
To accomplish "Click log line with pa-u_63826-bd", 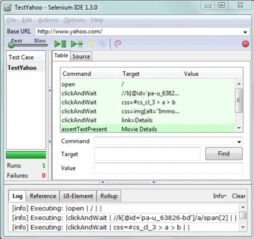I will tap(124, 217).
